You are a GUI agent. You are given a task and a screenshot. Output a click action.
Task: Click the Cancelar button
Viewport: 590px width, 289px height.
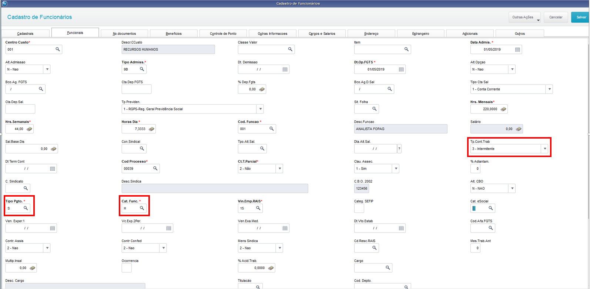point(556,17)
